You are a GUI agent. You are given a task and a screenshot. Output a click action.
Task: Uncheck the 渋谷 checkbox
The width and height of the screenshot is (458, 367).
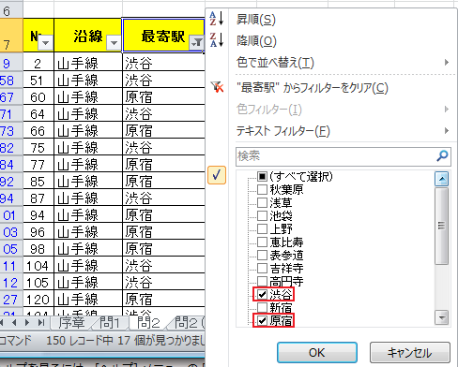[x=262, y=294]
